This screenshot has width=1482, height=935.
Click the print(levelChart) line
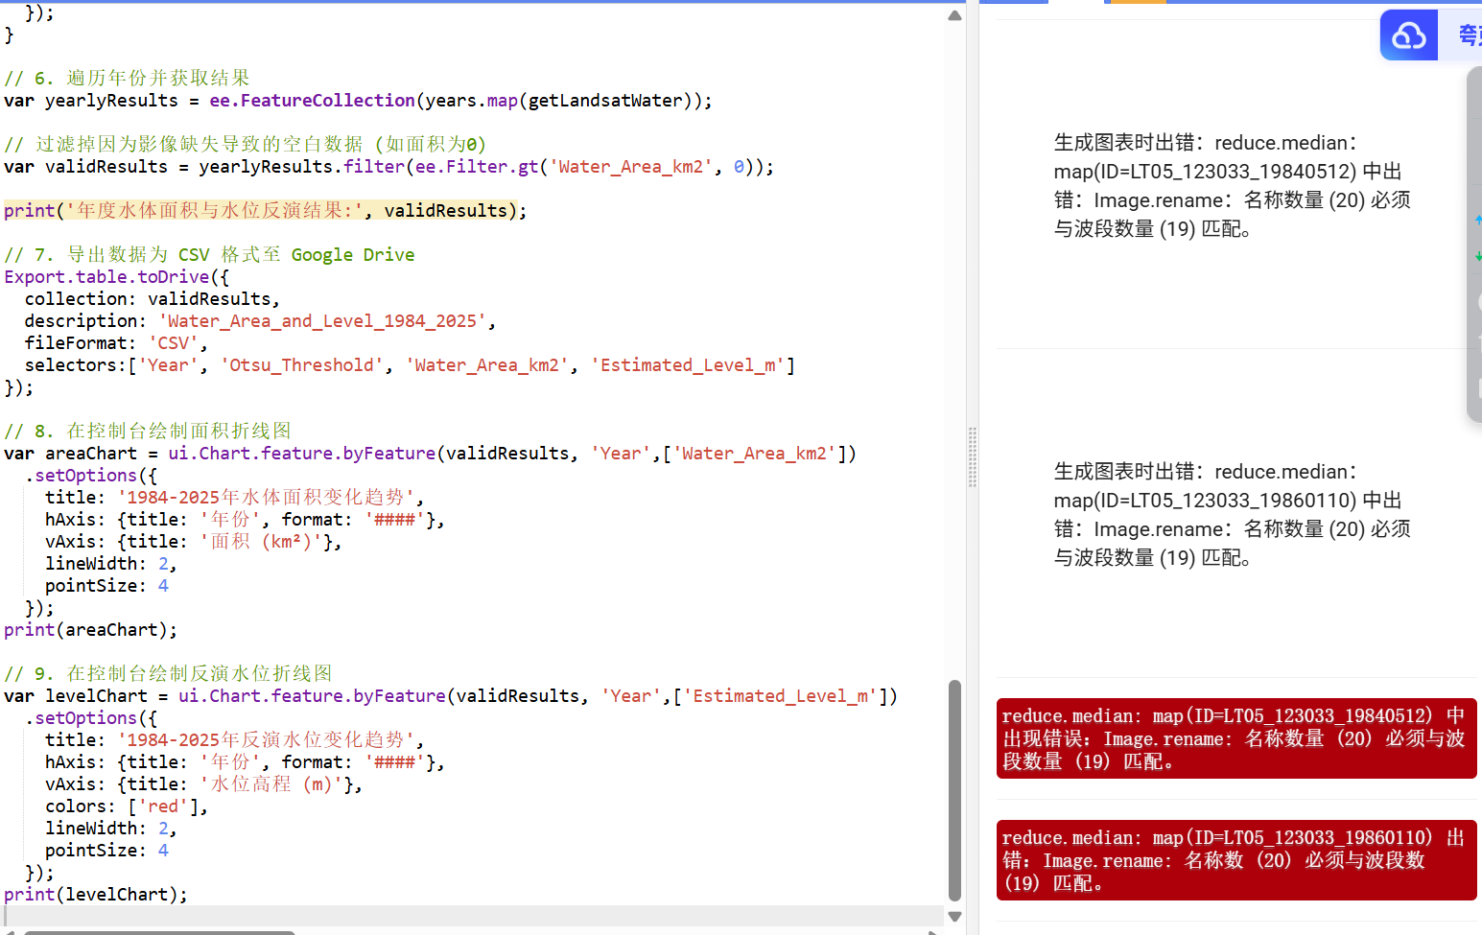[96, 895]
